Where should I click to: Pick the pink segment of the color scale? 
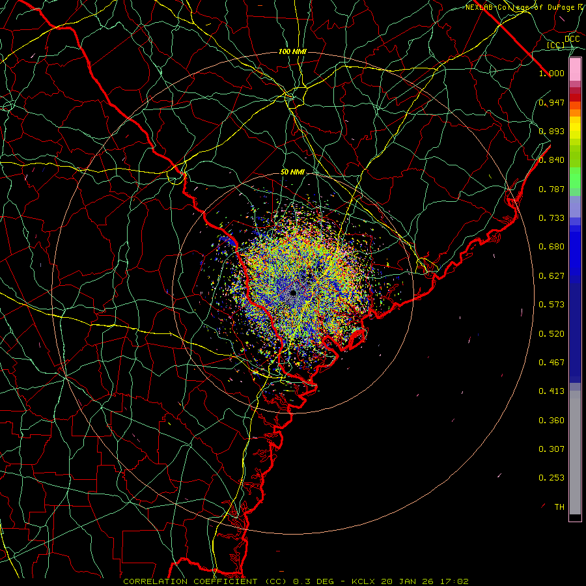pyautogui.click(x=575, y=70)
